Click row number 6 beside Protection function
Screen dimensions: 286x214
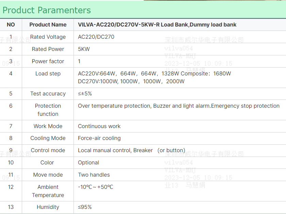(11, 106)
